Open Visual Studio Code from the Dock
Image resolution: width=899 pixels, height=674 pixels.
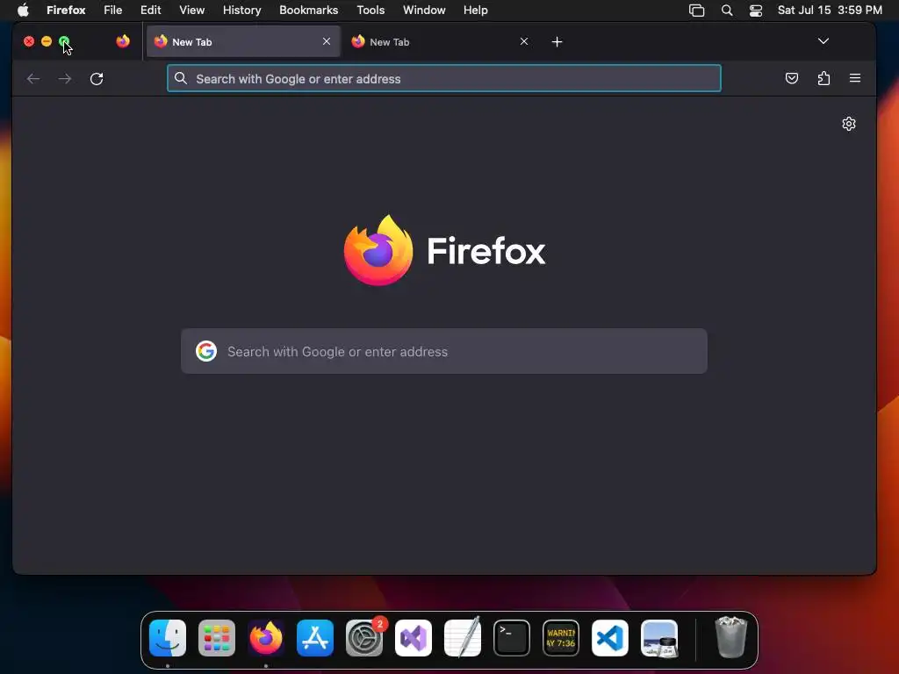610,638
